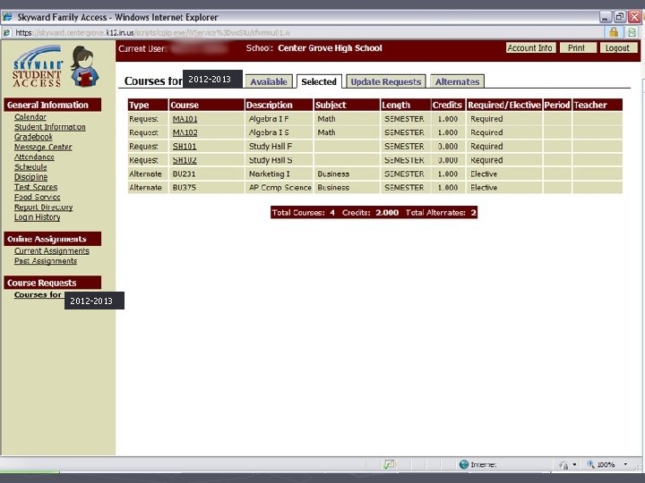Click the Type column header
Image resolution: width=645 pixels, height=483 pixels.
tap(148, 105)
